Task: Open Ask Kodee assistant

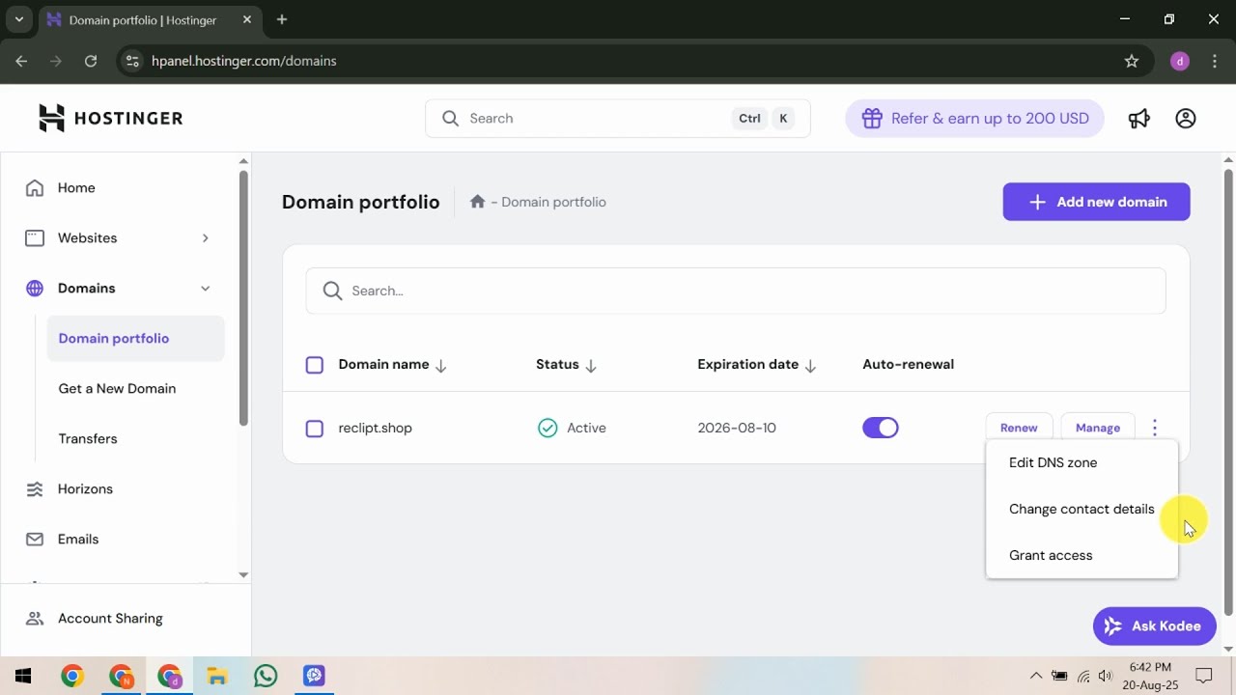Action: point(1154,626)
